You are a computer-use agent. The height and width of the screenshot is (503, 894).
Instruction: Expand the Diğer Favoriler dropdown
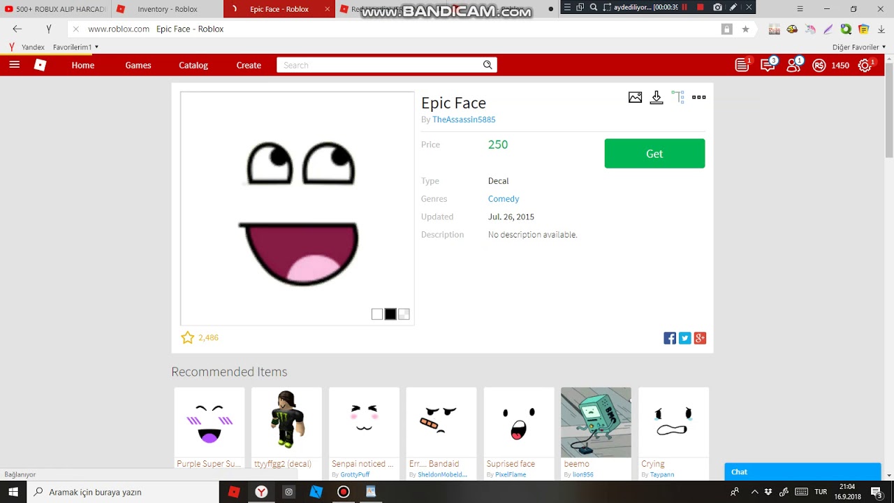(x=859, y=47)
